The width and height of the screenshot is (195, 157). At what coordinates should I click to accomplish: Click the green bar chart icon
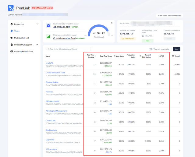point(48,37)
